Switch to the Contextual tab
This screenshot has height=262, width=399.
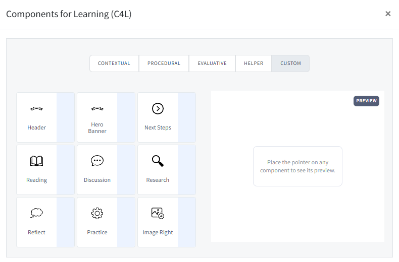click(x=114, y=63)
